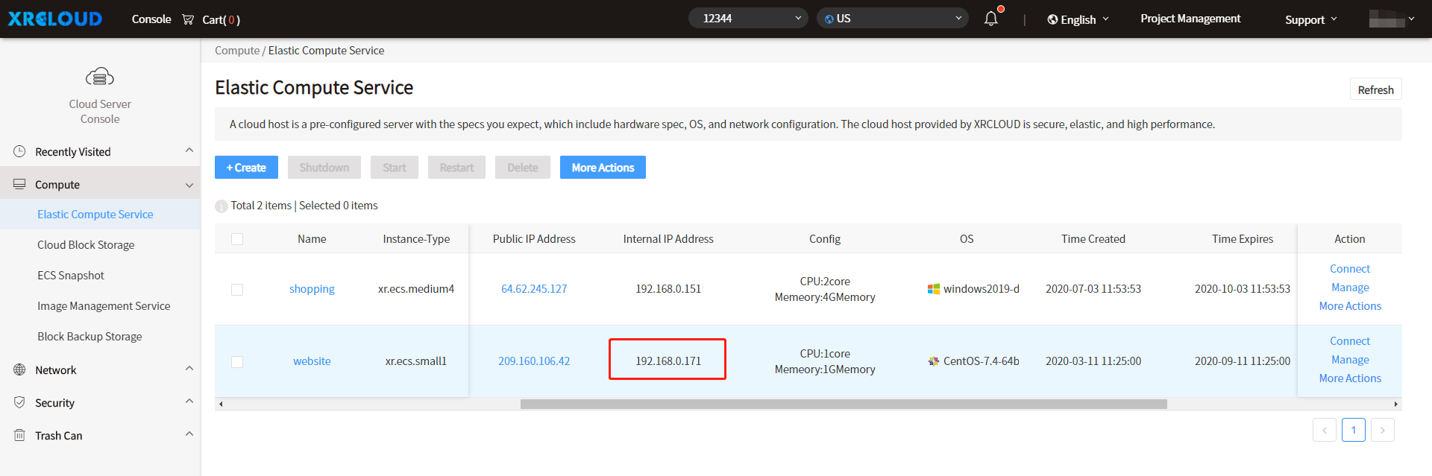The width and height of the screenshot is (1432, 476).
Task: Open More Actions for shopping instance
Action: click(x=1350, y=306)
